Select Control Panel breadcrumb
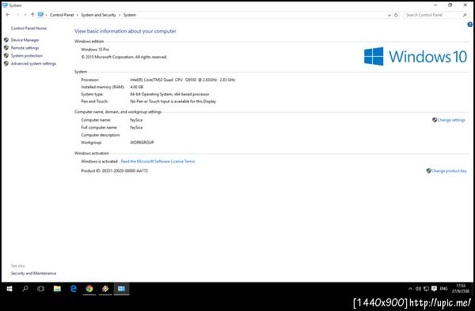The image size is (475, 311). click(62, 15)
